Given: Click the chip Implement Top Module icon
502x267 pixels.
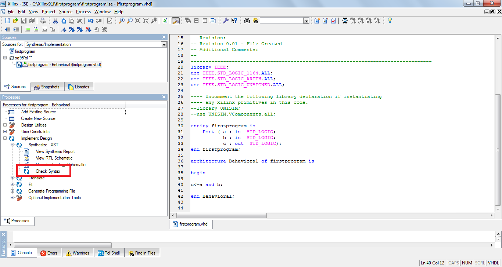Looking at the screenshot, I should 345,21.
